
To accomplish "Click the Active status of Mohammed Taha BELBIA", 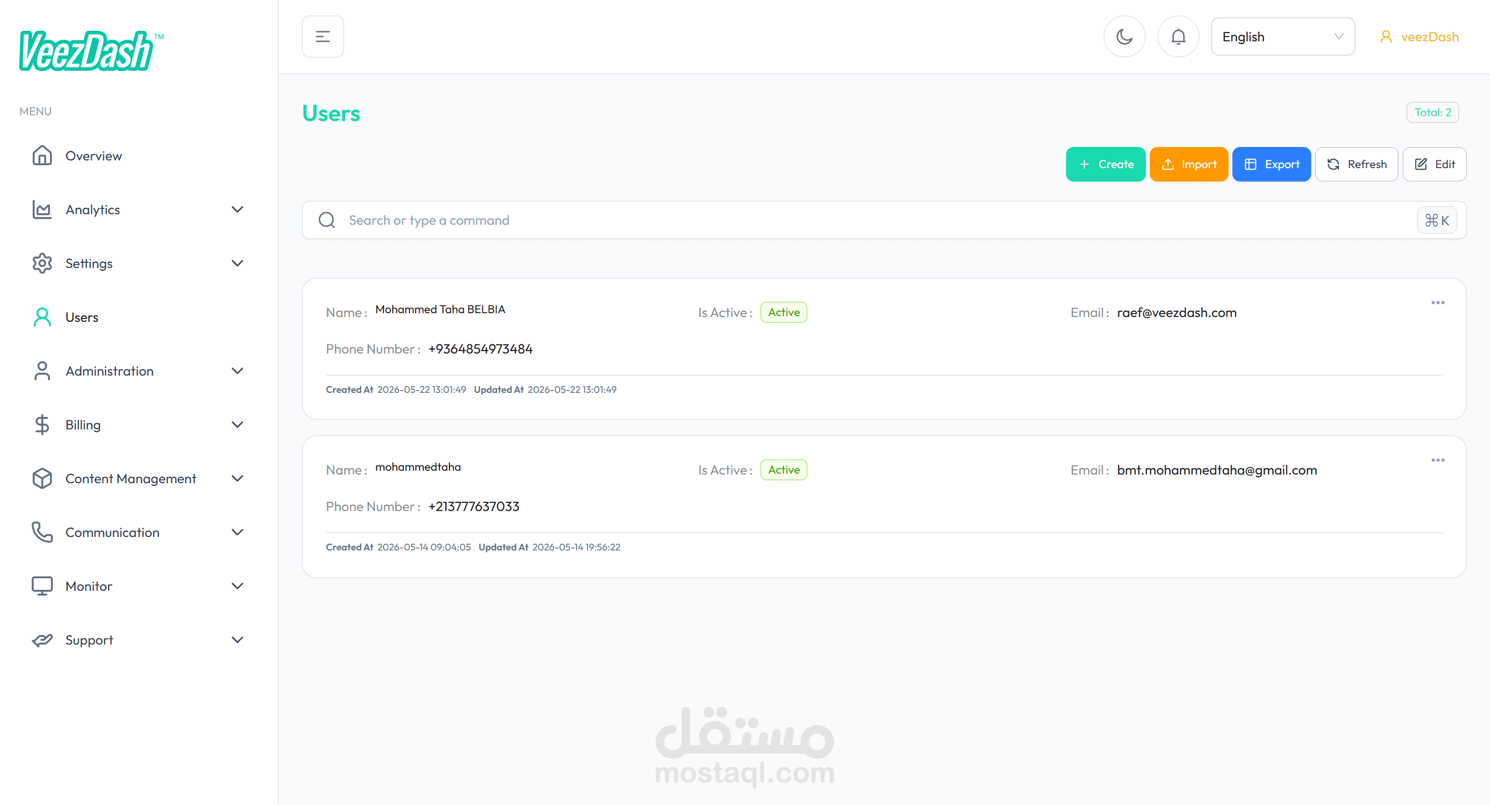I will 784,312.
